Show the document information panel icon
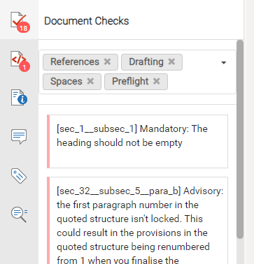Screen dimensions: 254x264 pos(19,98)
